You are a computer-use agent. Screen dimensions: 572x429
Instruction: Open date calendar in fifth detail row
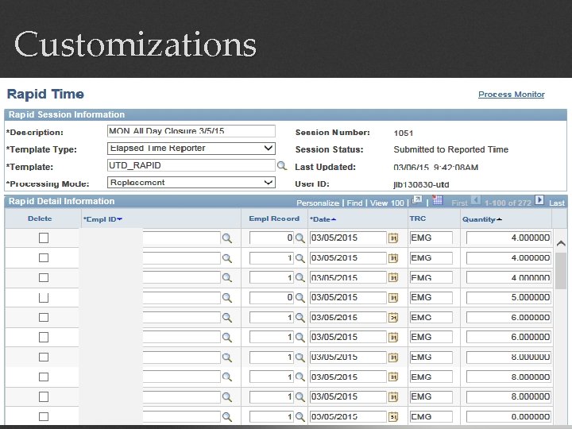(x=393, y=317)
